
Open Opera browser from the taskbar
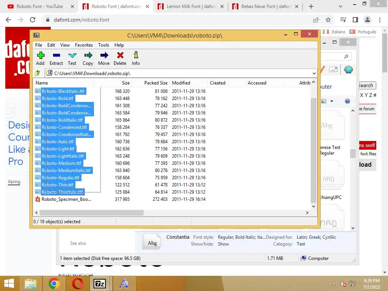point(77,283)
